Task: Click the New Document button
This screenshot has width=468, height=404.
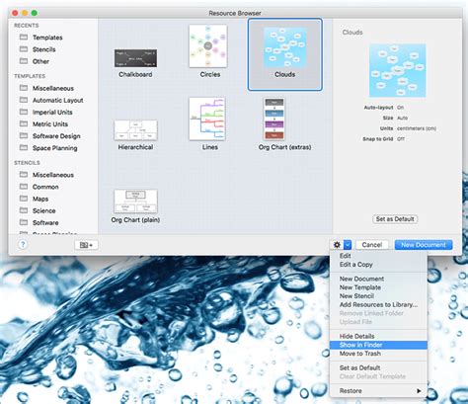Action: (x=424, y=245)
